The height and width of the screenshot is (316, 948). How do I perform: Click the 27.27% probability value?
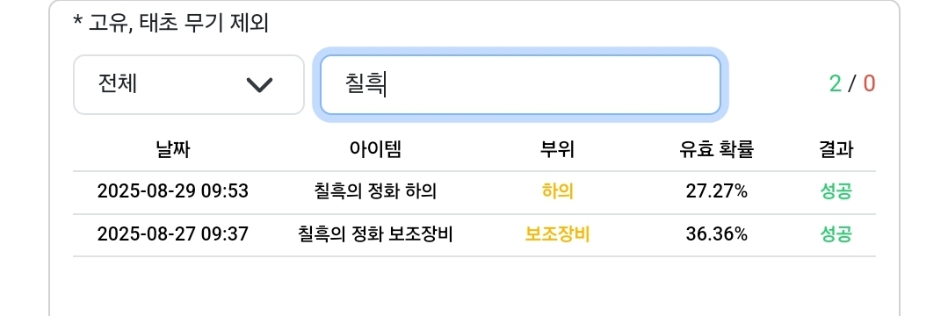click(716, 191)
